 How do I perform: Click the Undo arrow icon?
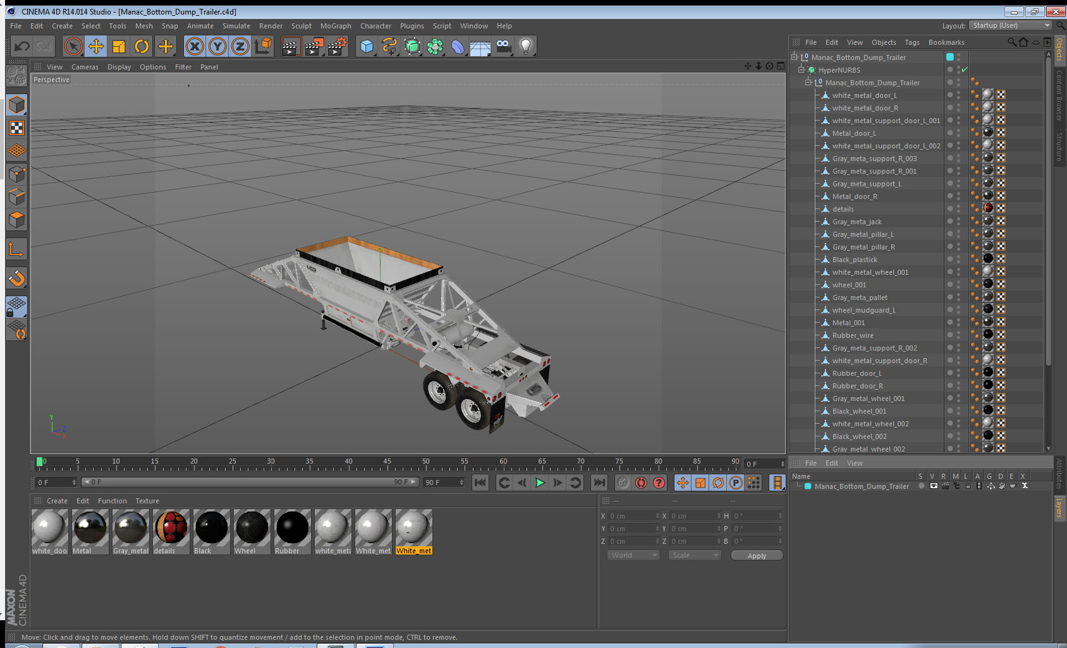[21, 46]
